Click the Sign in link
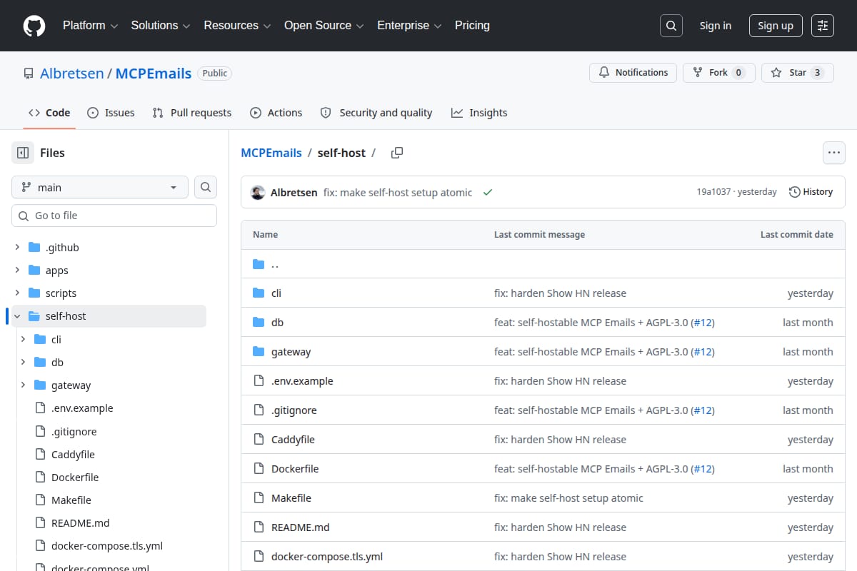The width and height of the screenshot is (857, 571). pyautogui.click(x=716, y=26)
